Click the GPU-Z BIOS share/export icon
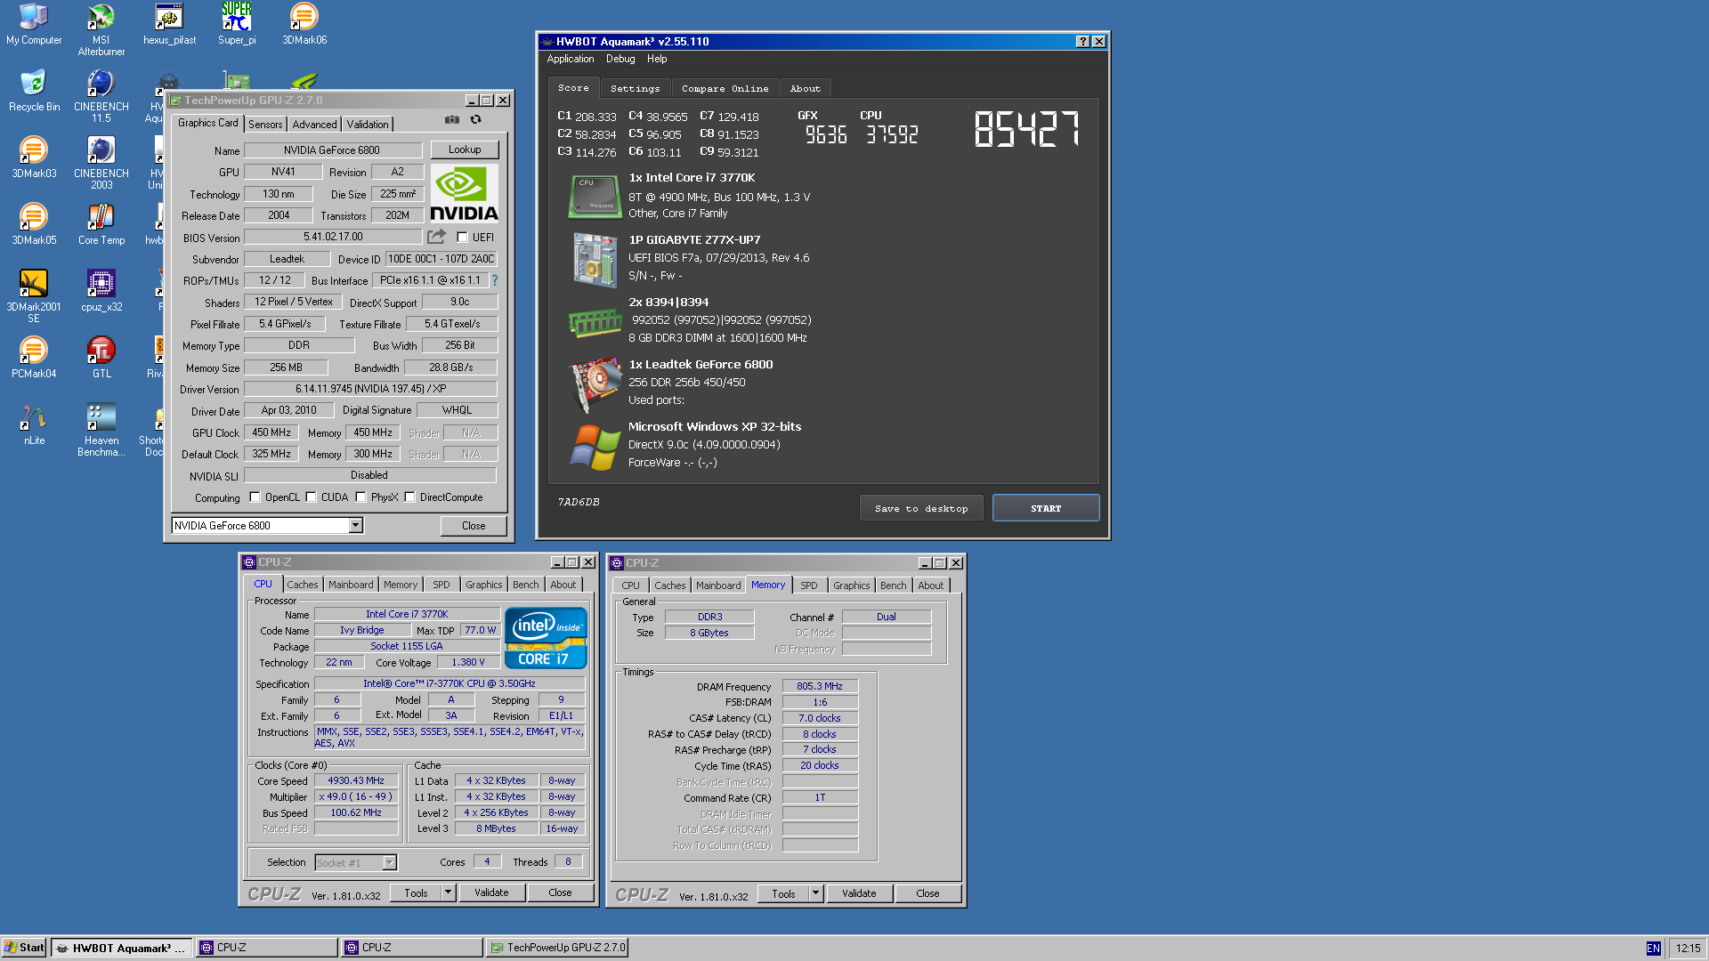The image size is (1709, 961). click(436, 237)
